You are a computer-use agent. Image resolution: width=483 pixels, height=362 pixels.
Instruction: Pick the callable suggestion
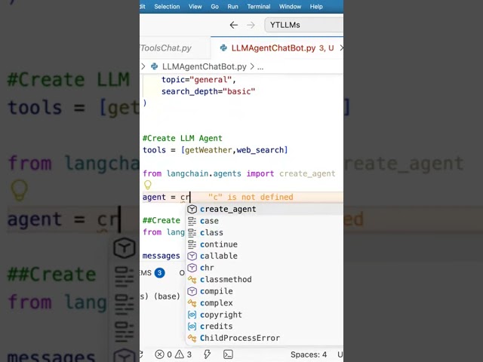pos(265,256)
